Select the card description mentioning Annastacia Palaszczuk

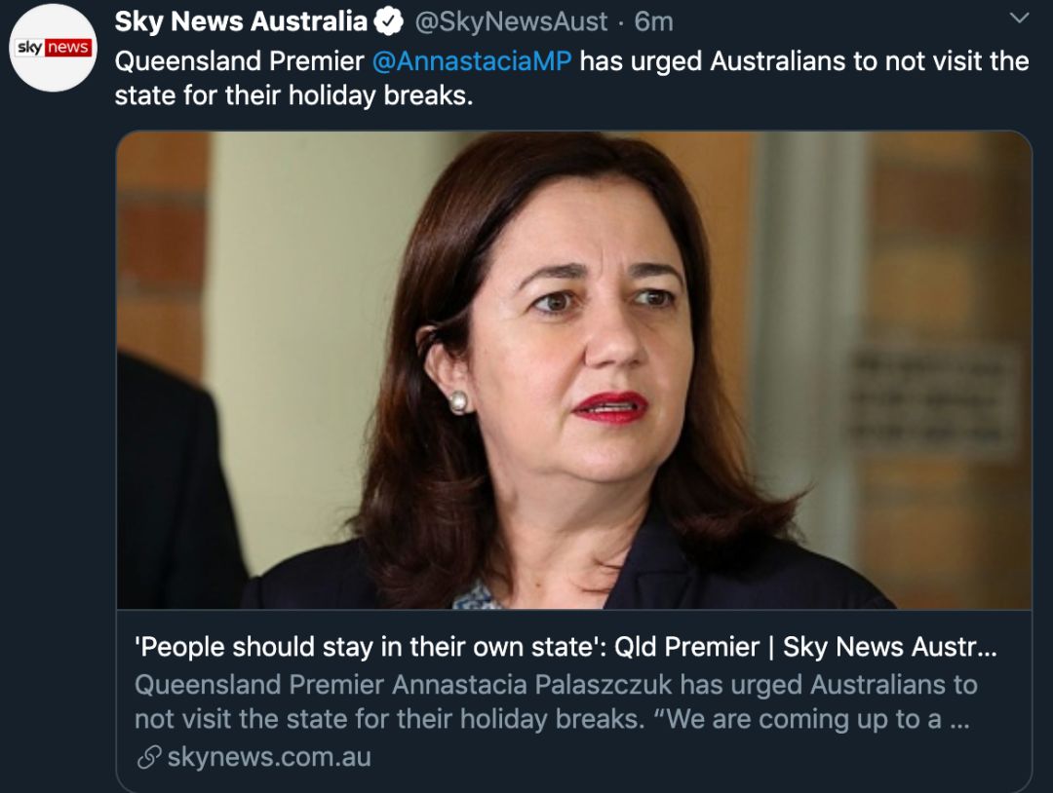click(556, 701)
